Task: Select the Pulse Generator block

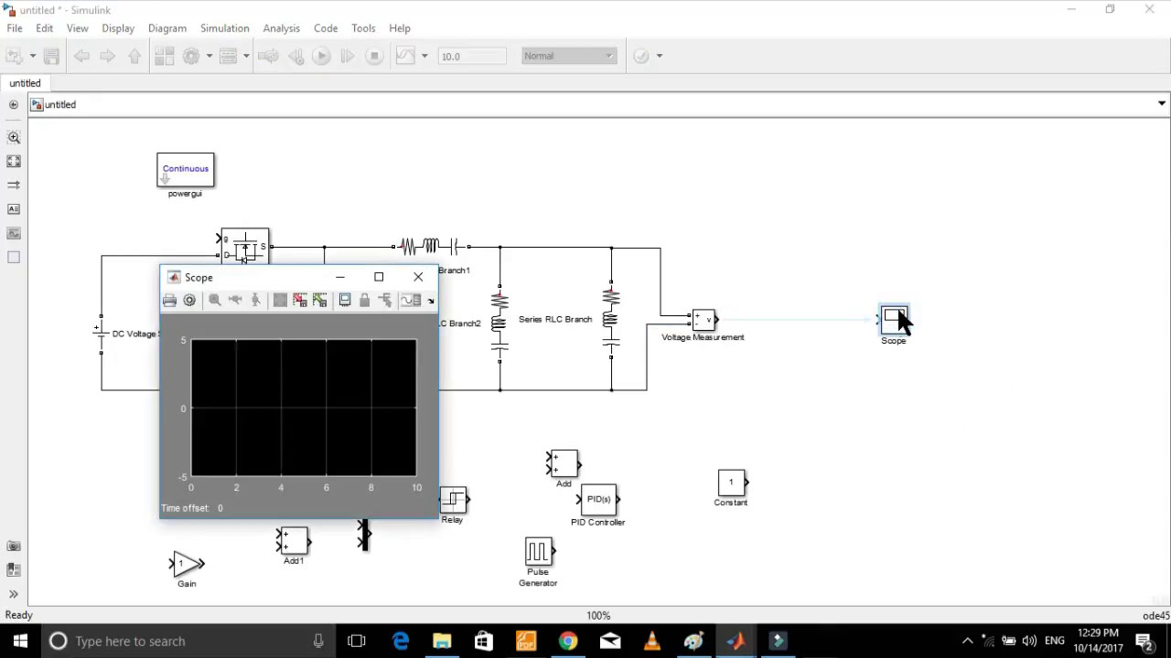Action: [539, 551]
